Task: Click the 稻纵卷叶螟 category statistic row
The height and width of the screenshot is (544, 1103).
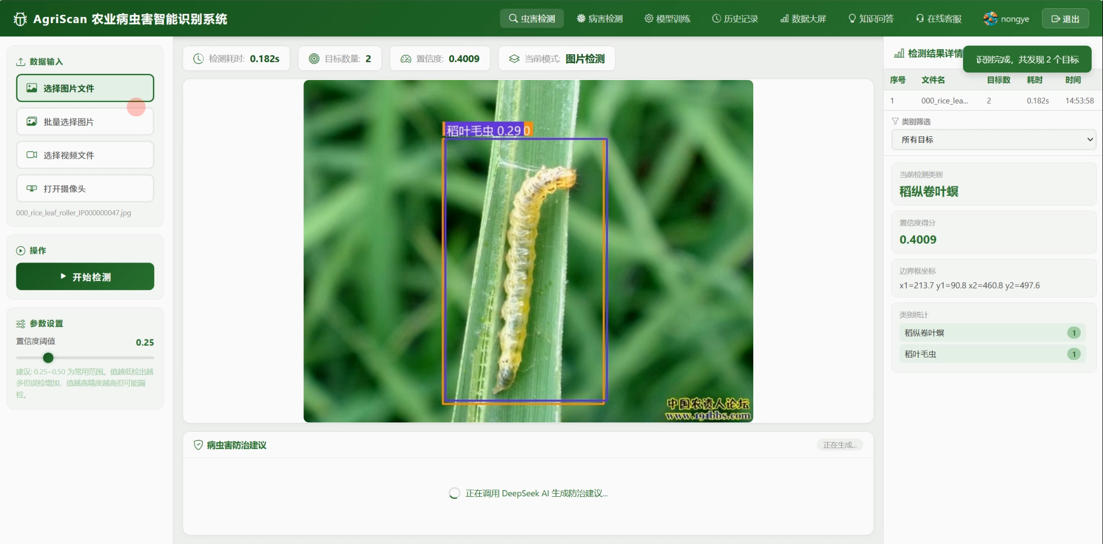Action: tap(992, 333)
